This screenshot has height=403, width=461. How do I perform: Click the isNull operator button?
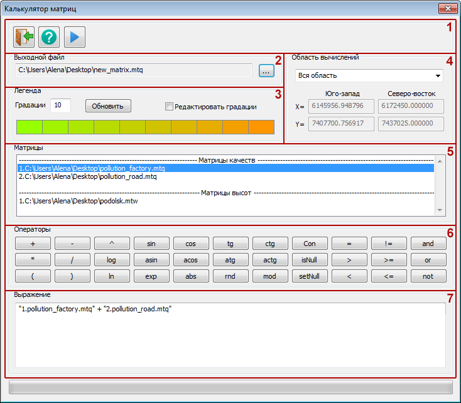coord(309,260)
